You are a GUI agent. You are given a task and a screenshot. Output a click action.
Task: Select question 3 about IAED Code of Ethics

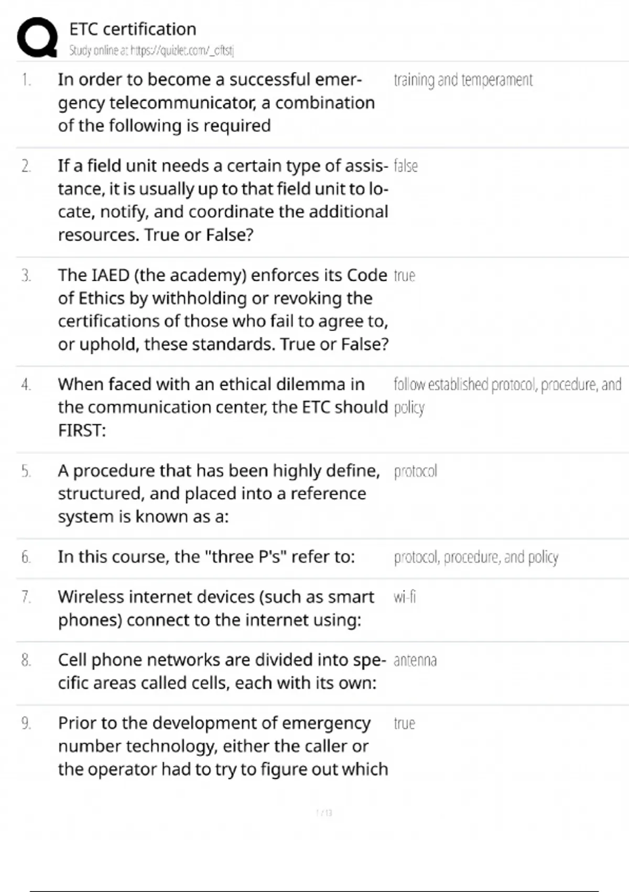click(x=223, y=309)
